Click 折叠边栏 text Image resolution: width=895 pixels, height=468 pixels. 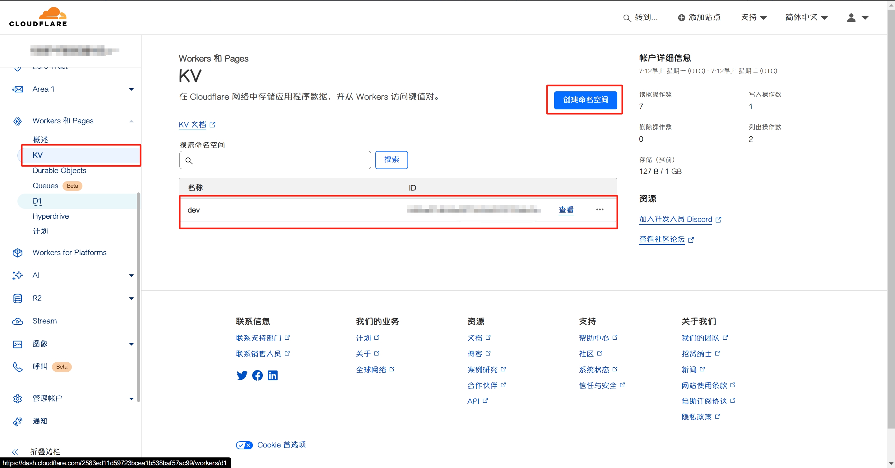45,452
